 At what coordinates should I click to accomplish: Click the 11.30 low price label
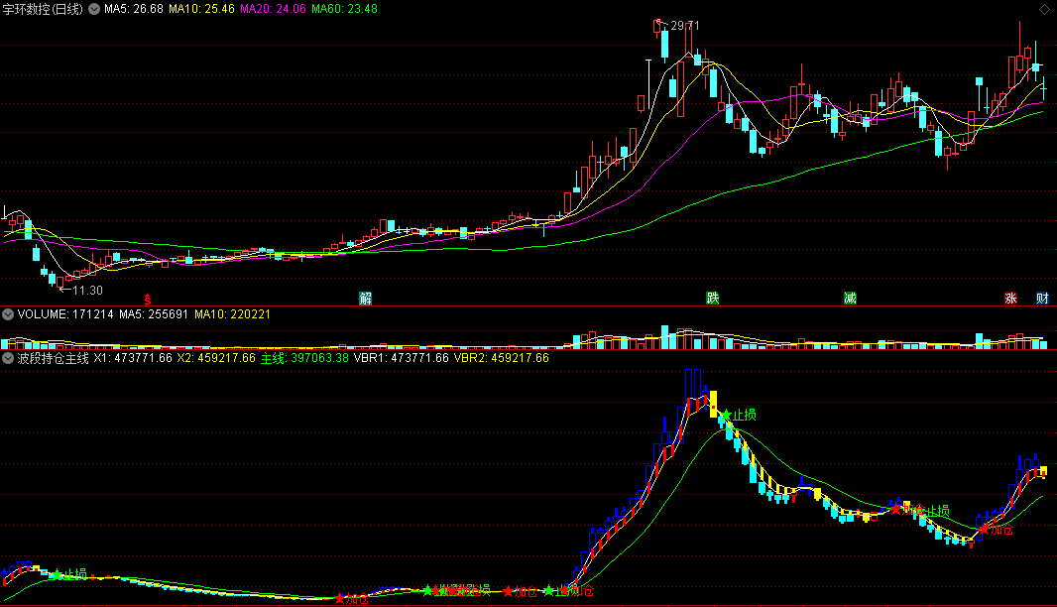click(87, 290)
